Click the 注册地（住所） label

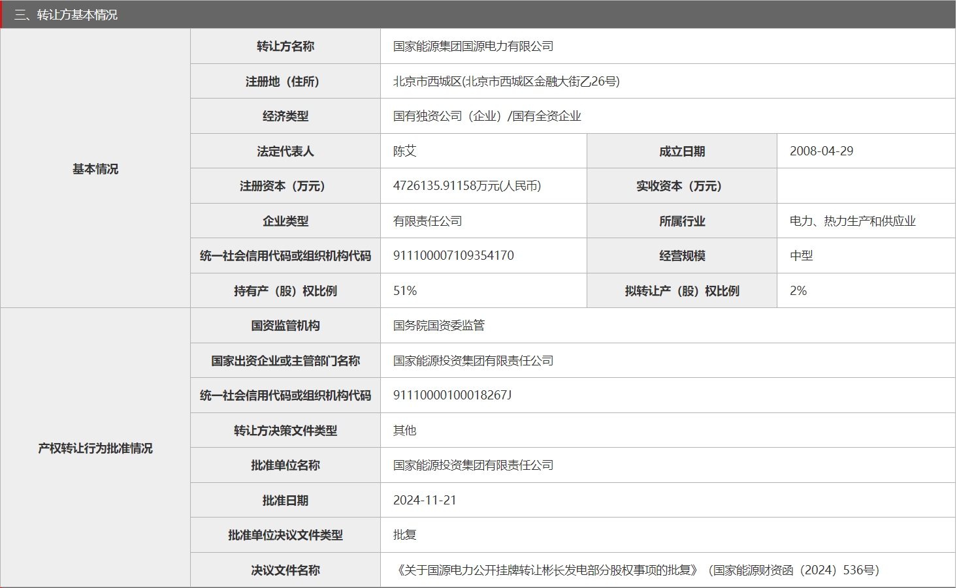point(285,82)
